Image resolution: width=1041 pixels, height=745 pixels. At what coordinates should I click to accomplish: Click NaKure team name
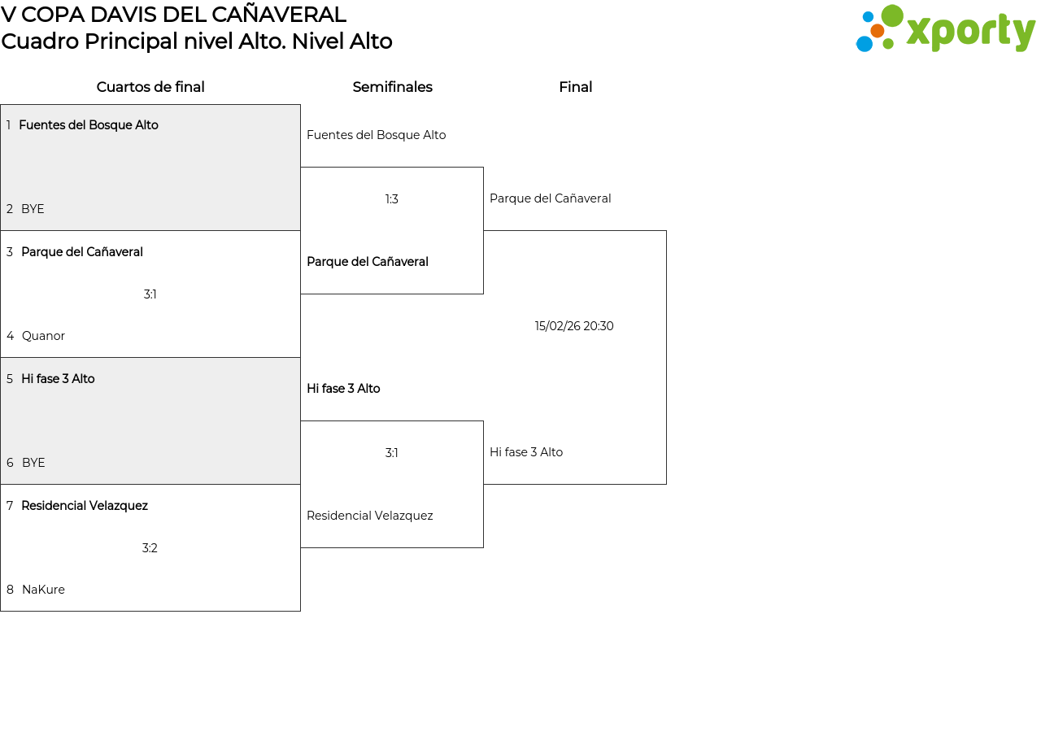43,590
